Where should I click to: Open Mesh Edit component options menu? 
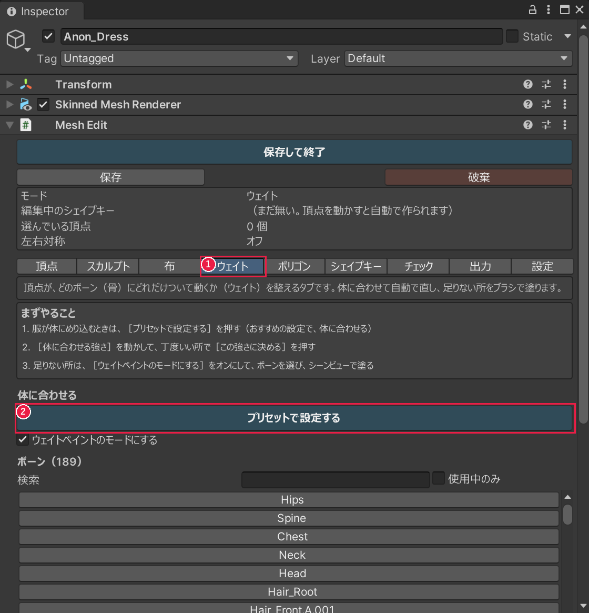[x=565, y=125]
